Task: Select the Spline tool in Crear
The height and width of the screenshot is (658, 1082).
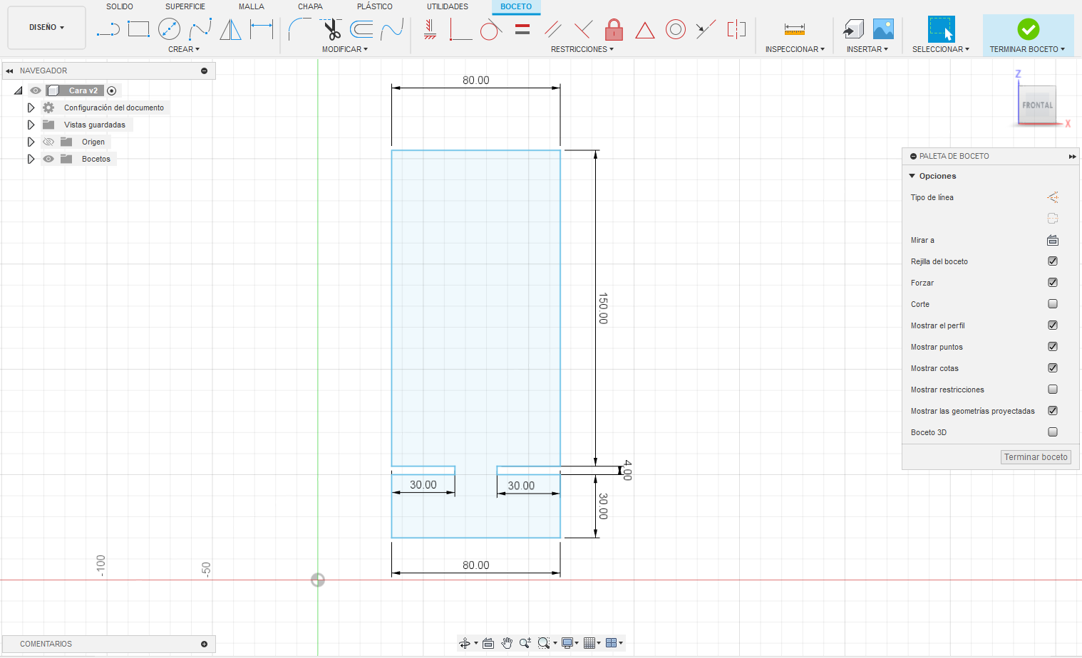Action: [x=200, y=29]
